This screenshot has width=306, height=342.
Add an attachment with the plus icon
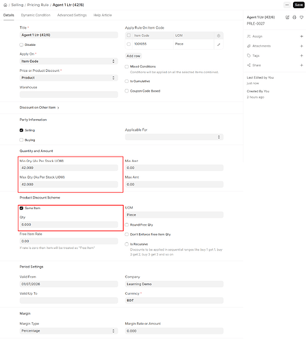pos(301,46)
